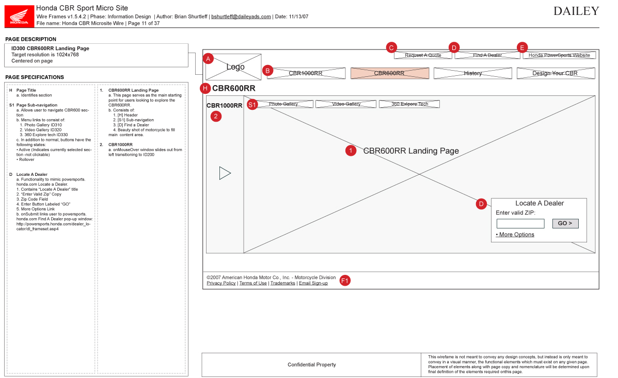This screenshot has height=378, width=618.
Task: Click the red F1 footer marker
Action: point(345,281)
